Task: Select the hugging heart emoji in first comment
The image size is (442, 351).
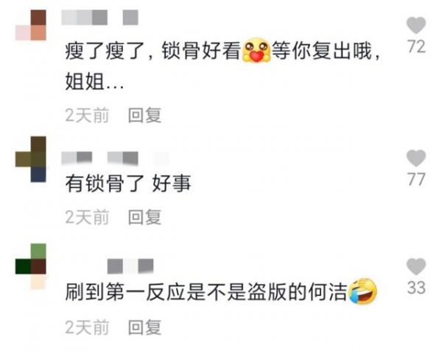Action: coord(256,50)
